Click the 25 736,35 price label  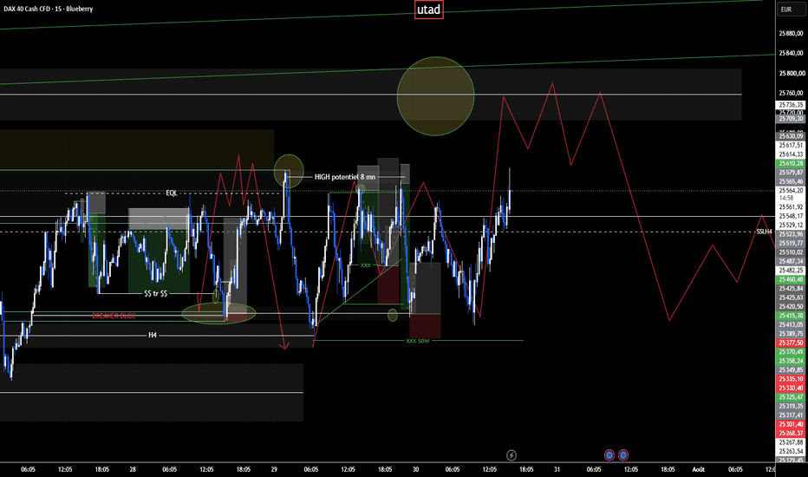[x=791, y=105]
